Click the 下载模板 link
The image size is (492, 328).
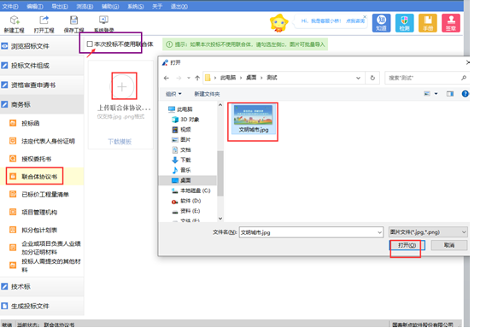(x=120, y=142)
